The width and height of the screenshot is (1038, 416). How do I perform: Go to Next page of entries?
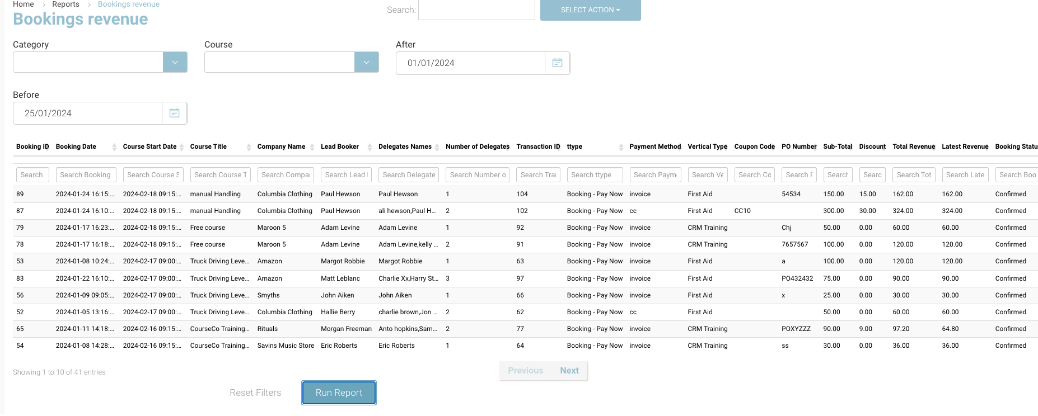[569, 371]
